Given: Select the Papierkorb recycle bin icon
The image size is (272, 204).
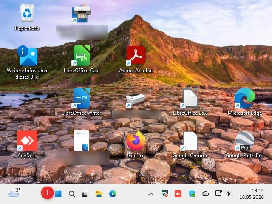Looking at the screenshot, I should (x=27, y=13).
